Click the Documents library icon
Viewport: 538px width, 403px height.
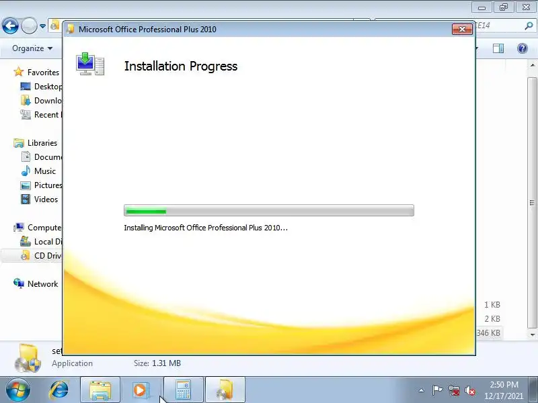click(26, 157)
